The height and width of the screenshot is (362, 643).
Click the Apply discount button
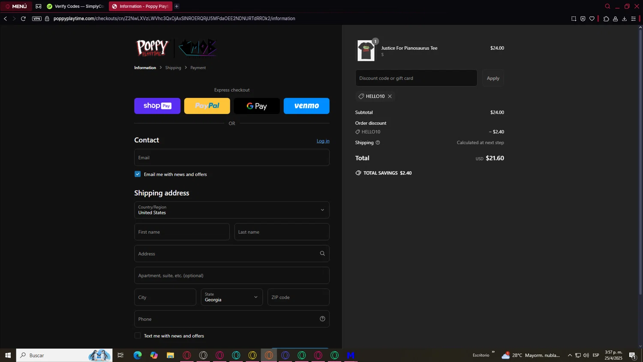[493, 78]
